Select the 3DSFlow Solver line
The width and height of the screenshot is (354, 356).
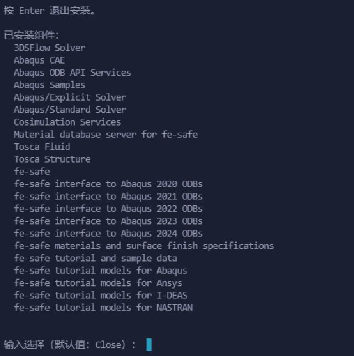pos(50,48)
